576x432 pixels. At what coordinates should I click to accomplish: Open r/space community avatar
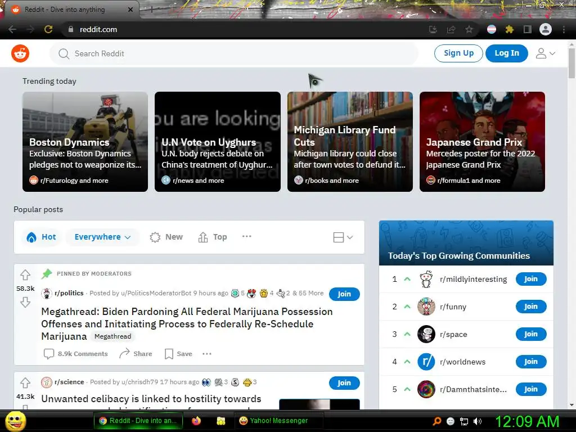click(426, 334)
